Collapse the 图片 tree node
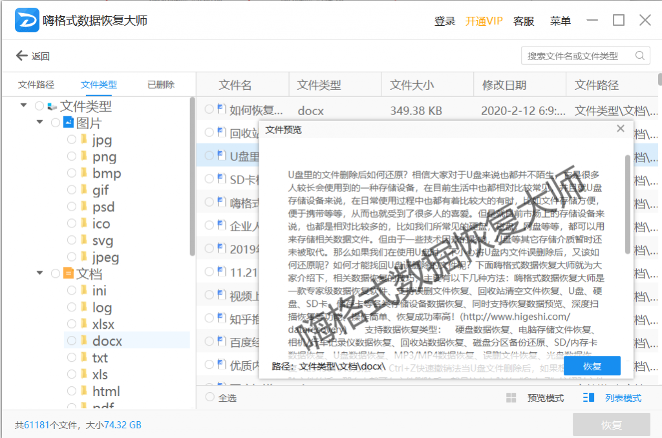662x438 pixels. click(x=39, y=122)
